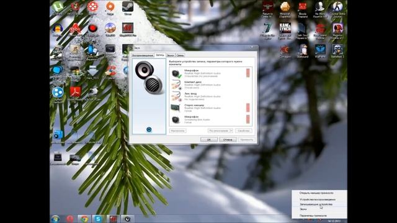Confirm the Sound dialog with OK
397x223 pixels.
pyautogui.click(x=209, y=139)
